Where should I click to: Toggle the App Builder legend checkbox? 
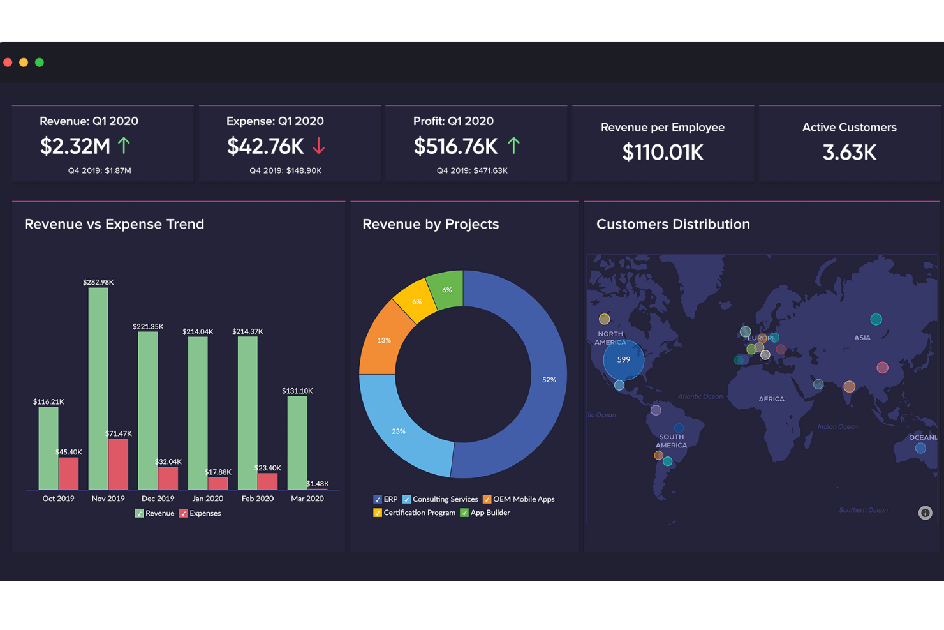click(x=465, y=513)
